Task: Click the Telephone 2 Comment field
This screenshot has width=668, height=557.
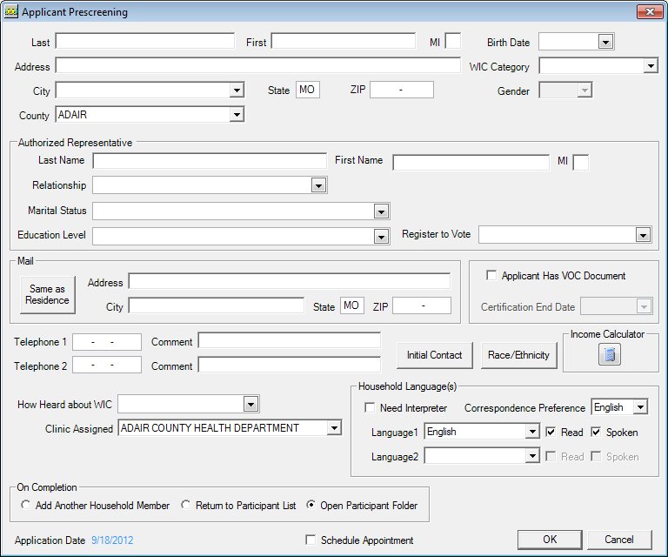Action: 290,365
